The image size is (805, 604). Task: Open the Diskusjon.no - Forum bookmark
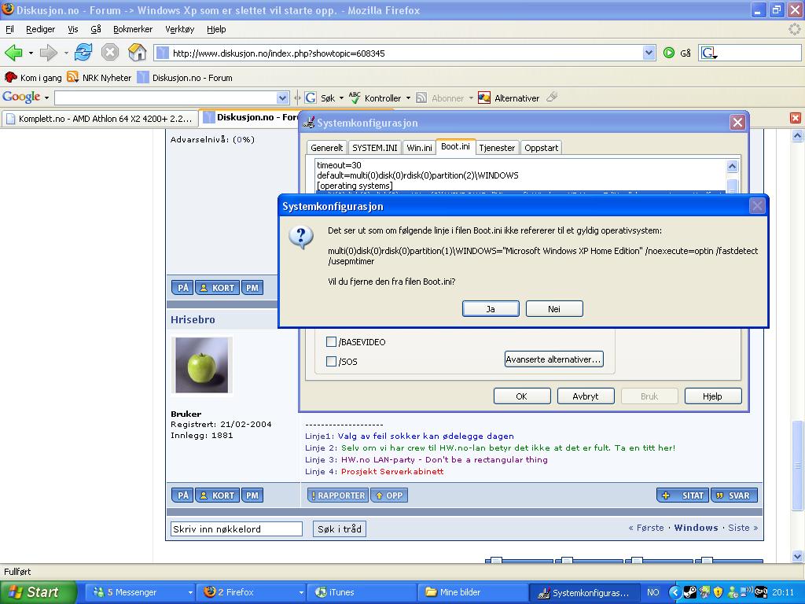[x=185, y=78]
